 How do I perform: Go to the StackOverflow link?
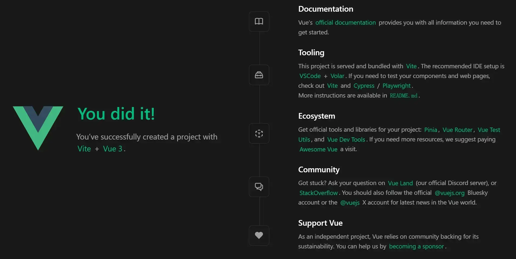(x=319, y=193)
